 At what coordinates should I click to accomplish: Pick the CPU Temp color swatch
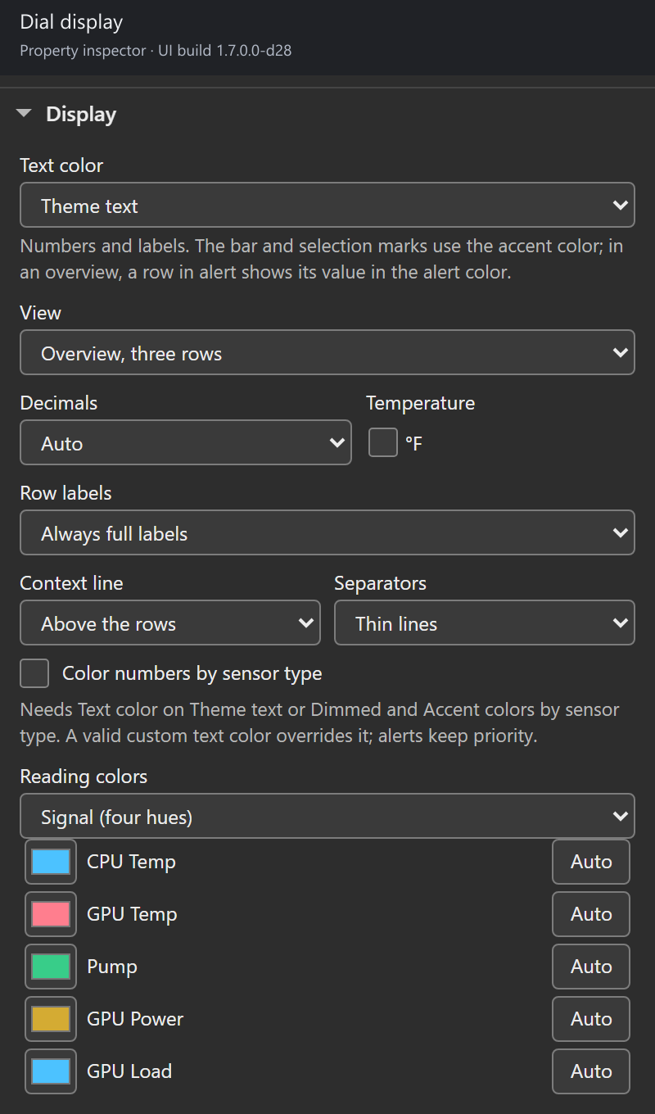click(51, 862)
